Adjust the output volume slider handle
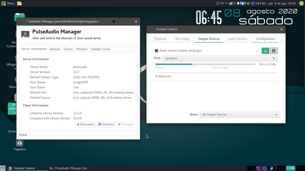The width and height of the screenshot is (305, 171). pos(194,64)
